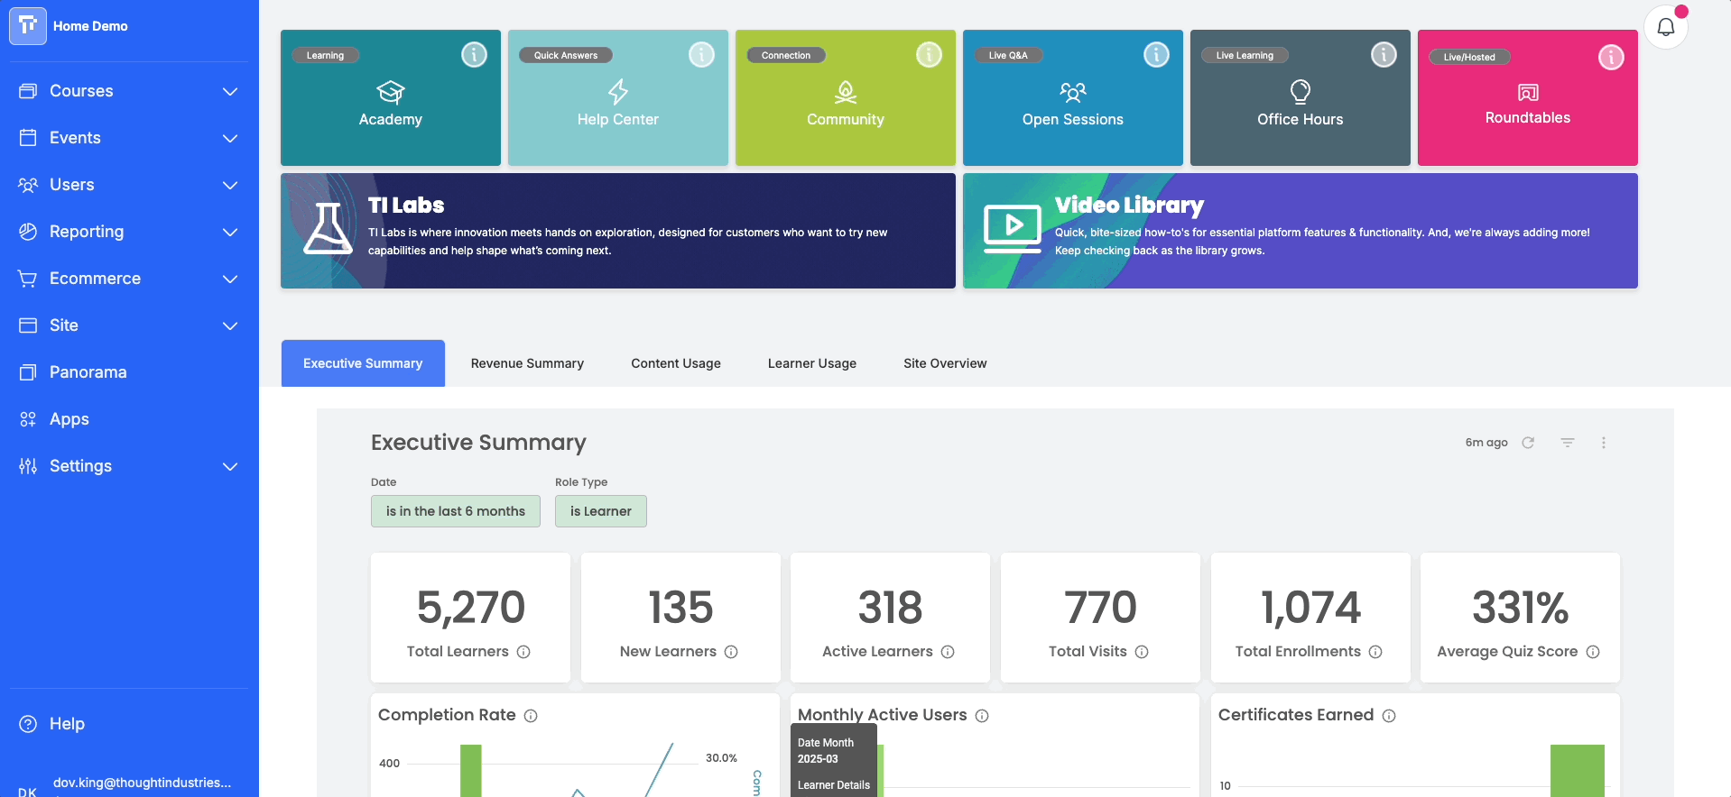Open the Community tile
This screenshot has height=797, width=1731.
(846, 97)
